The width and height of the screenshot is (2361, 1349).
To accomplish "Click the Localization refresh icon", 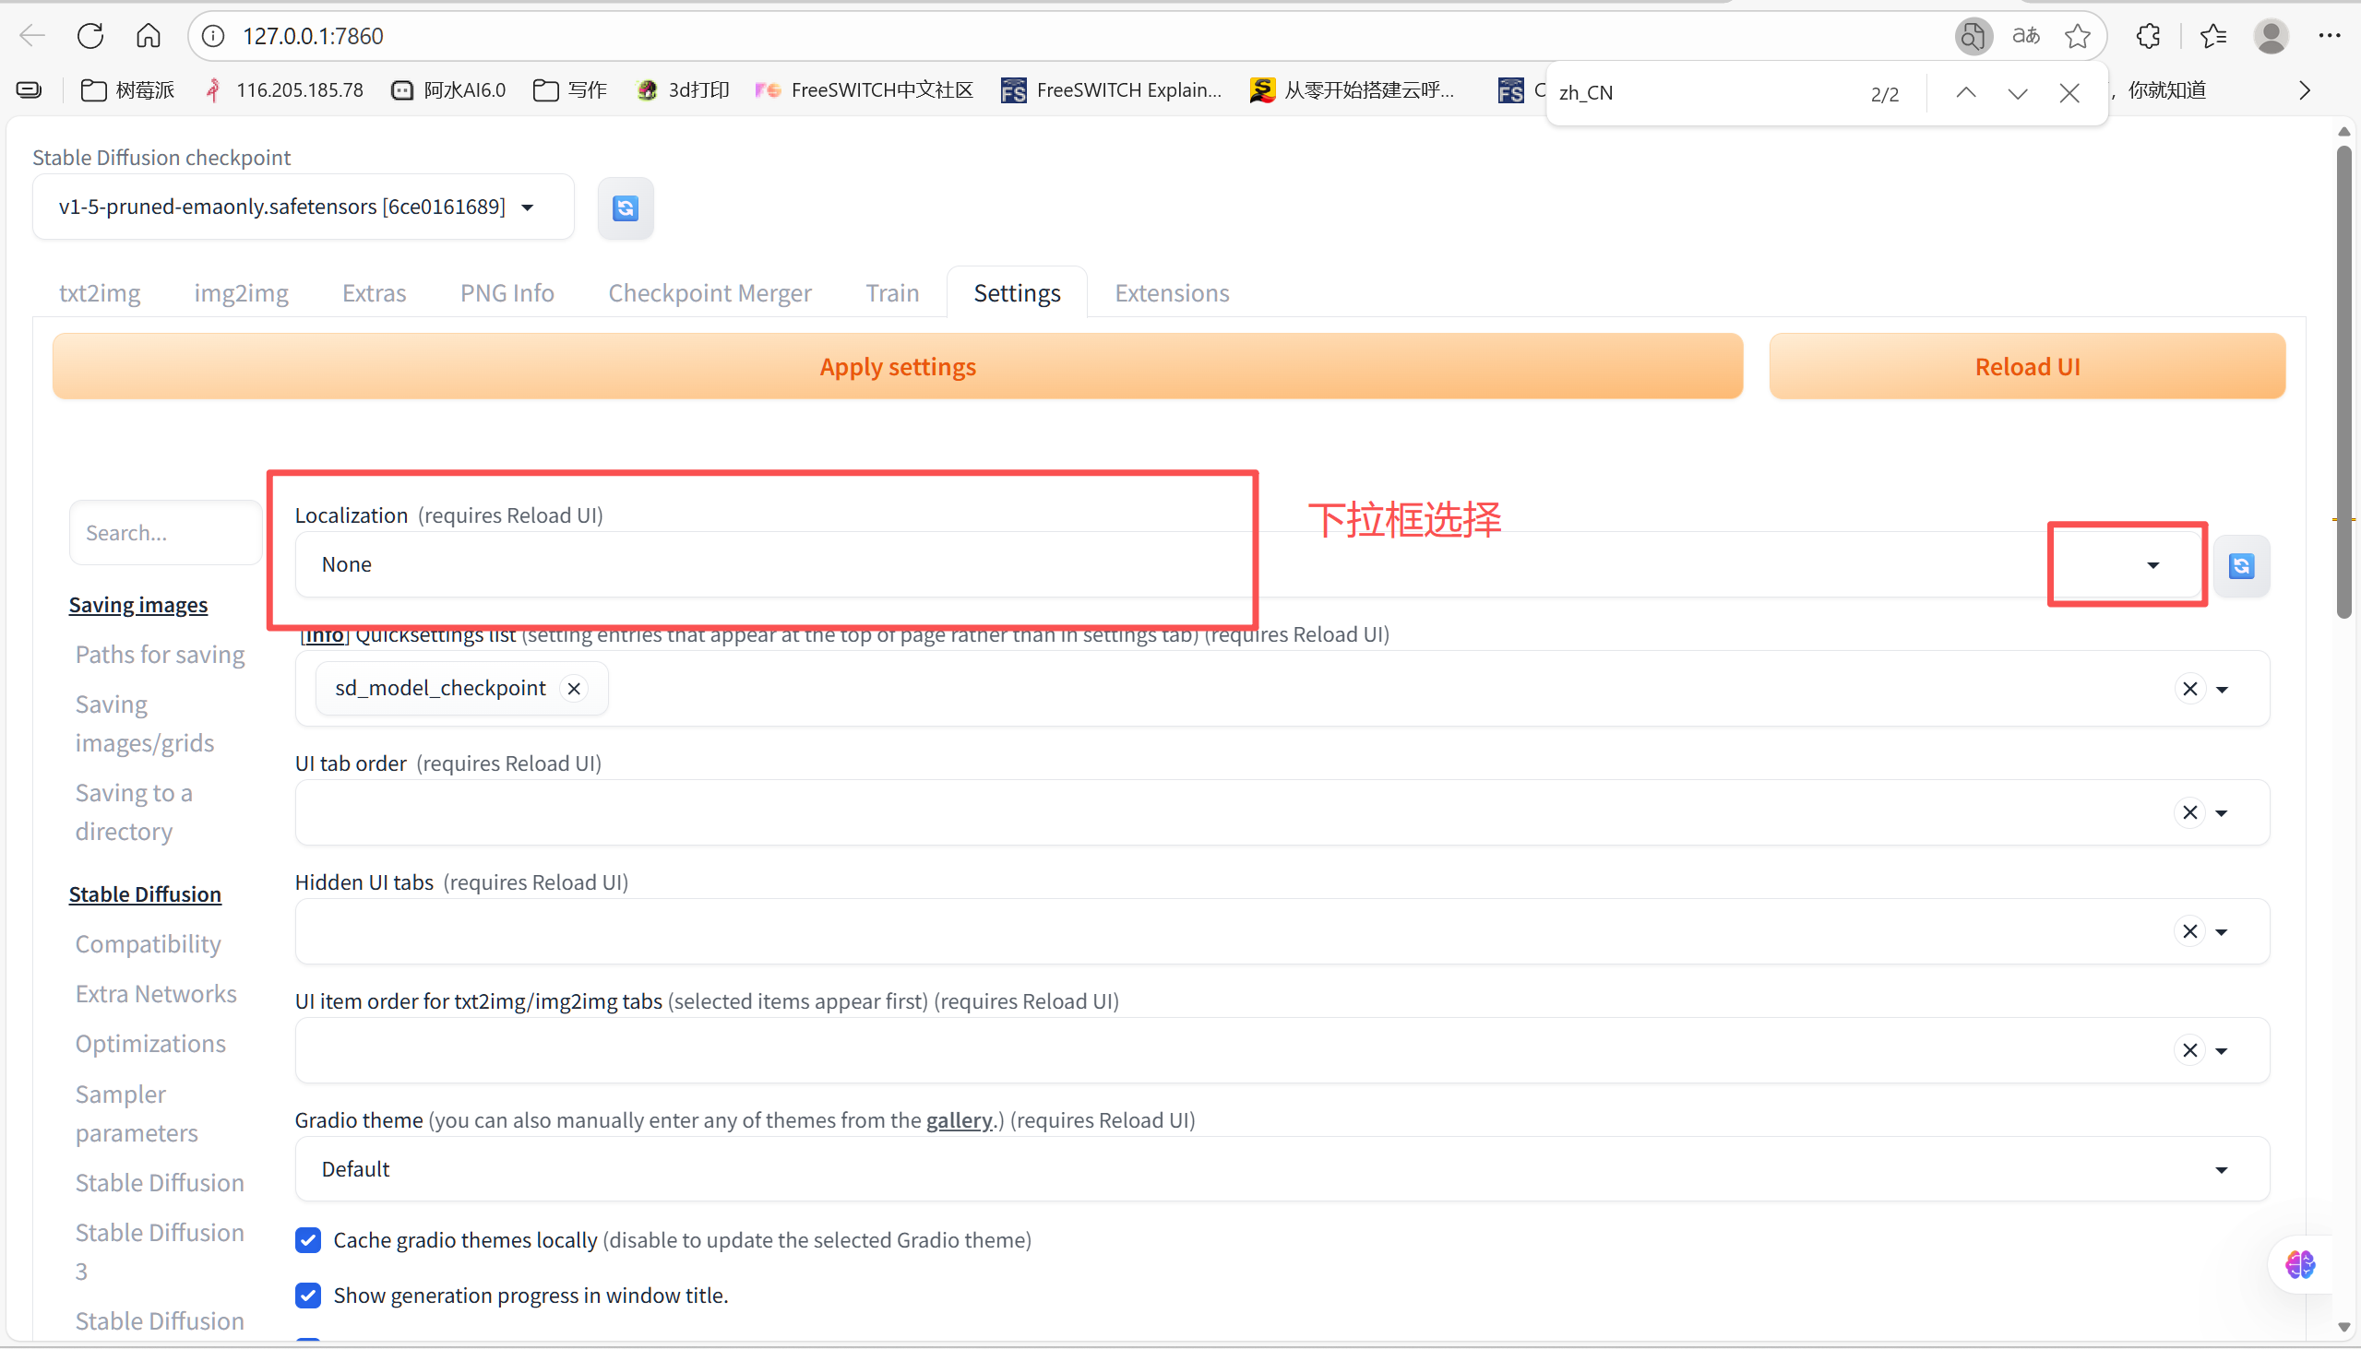I will coord(2240,565).
